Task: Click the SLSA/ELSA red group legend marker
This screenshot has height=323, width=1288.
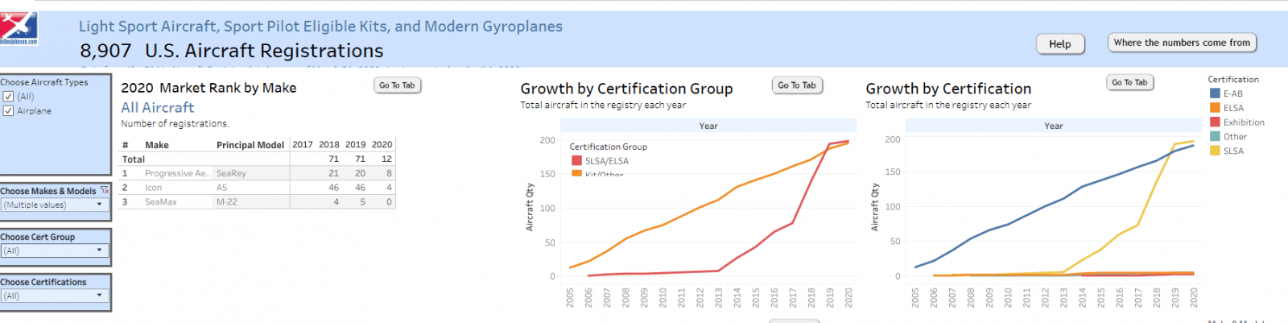Action: coord(576,161)
